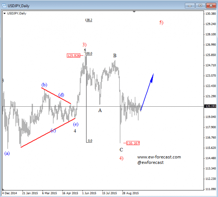Click the 111.090 price scale value
The image size is (218, 197).
(210, 189)
